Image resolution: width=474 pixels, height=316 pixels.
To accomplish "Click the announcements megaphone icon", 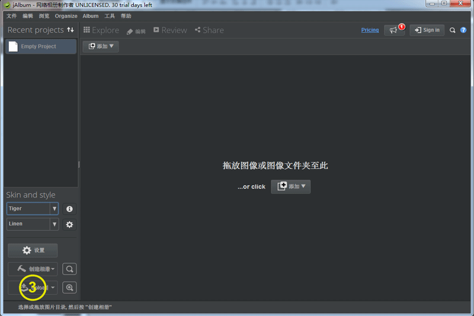I will click(394, 30).
